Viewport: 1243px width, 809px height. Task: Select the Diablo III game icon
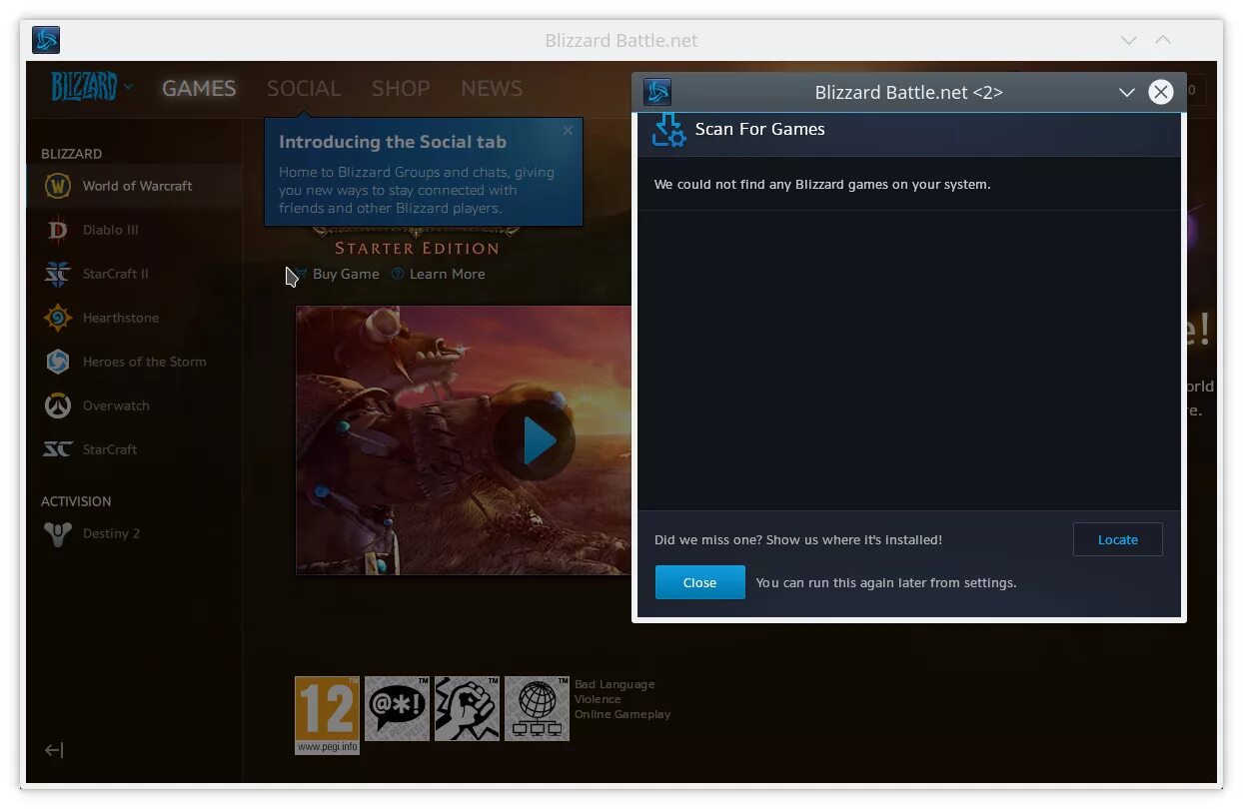tap(58, 230)
